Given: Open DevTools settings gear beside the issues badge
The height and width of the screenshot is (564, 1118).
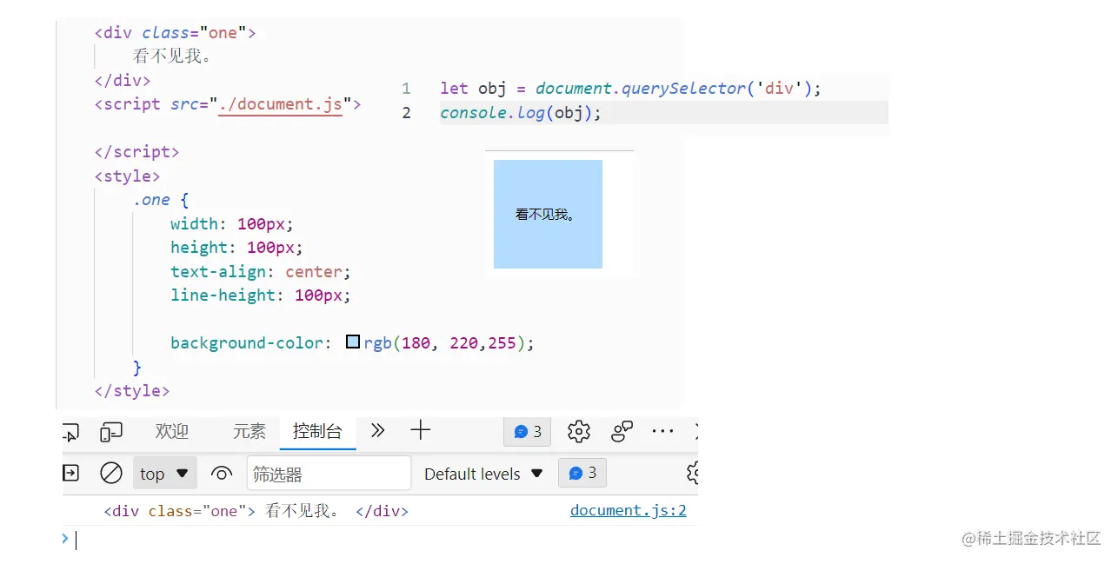Looking at the screenshot, I should tap(579, 431).
